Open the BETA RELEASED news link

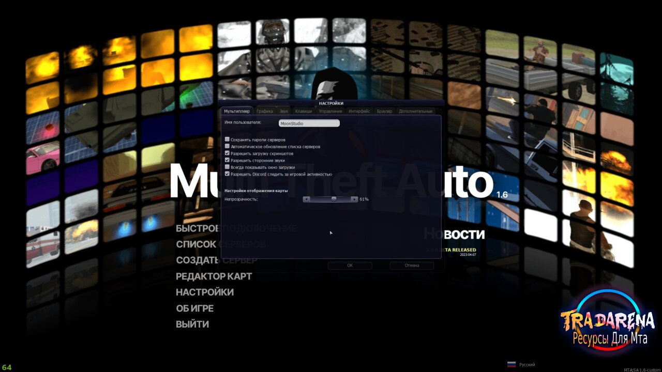point(451,250)
